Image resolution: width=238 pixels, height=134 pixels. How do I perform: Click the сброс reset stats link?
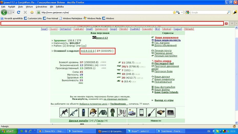point(81,83)
